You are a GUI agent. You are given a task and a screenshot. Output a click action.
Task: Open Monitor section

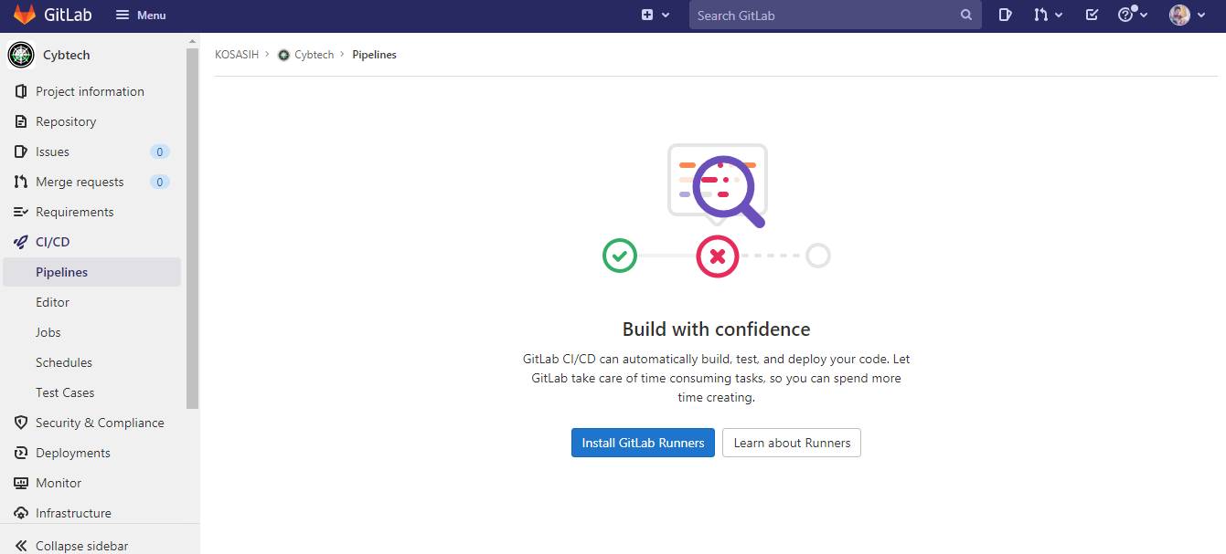click(59, 483)
